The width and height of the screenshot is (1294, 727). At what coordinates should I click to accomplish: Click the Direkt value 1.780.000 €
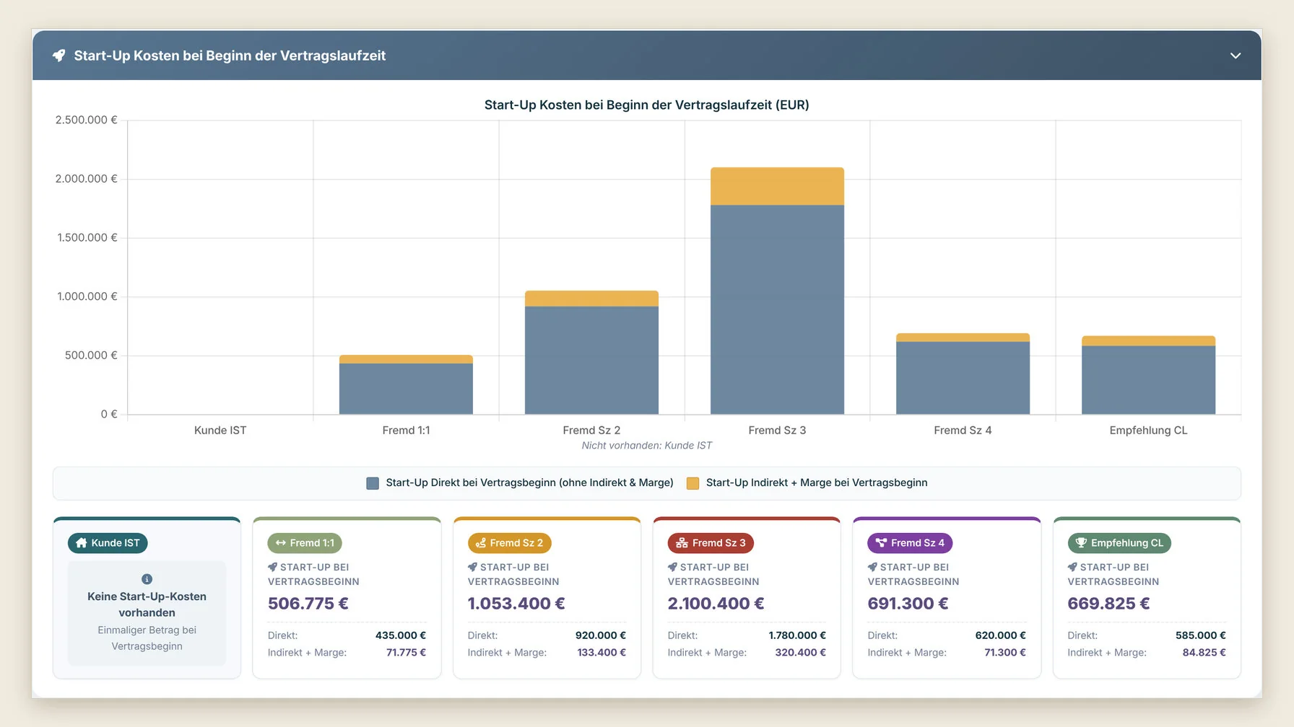(797, 635)
